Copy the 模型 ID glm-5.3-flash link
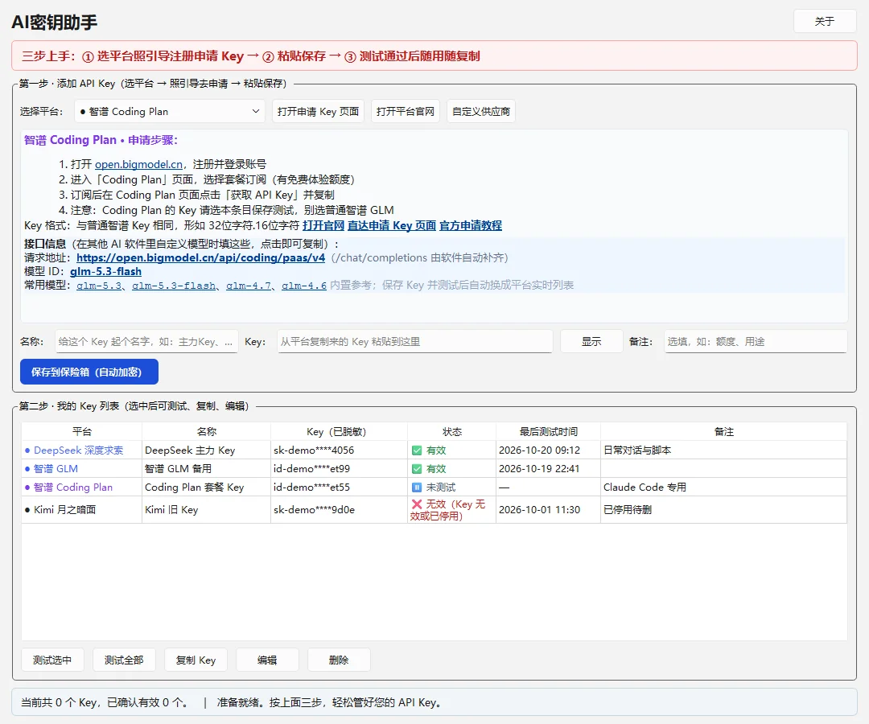Screen dimensions: 869x724 coord(105,271)
